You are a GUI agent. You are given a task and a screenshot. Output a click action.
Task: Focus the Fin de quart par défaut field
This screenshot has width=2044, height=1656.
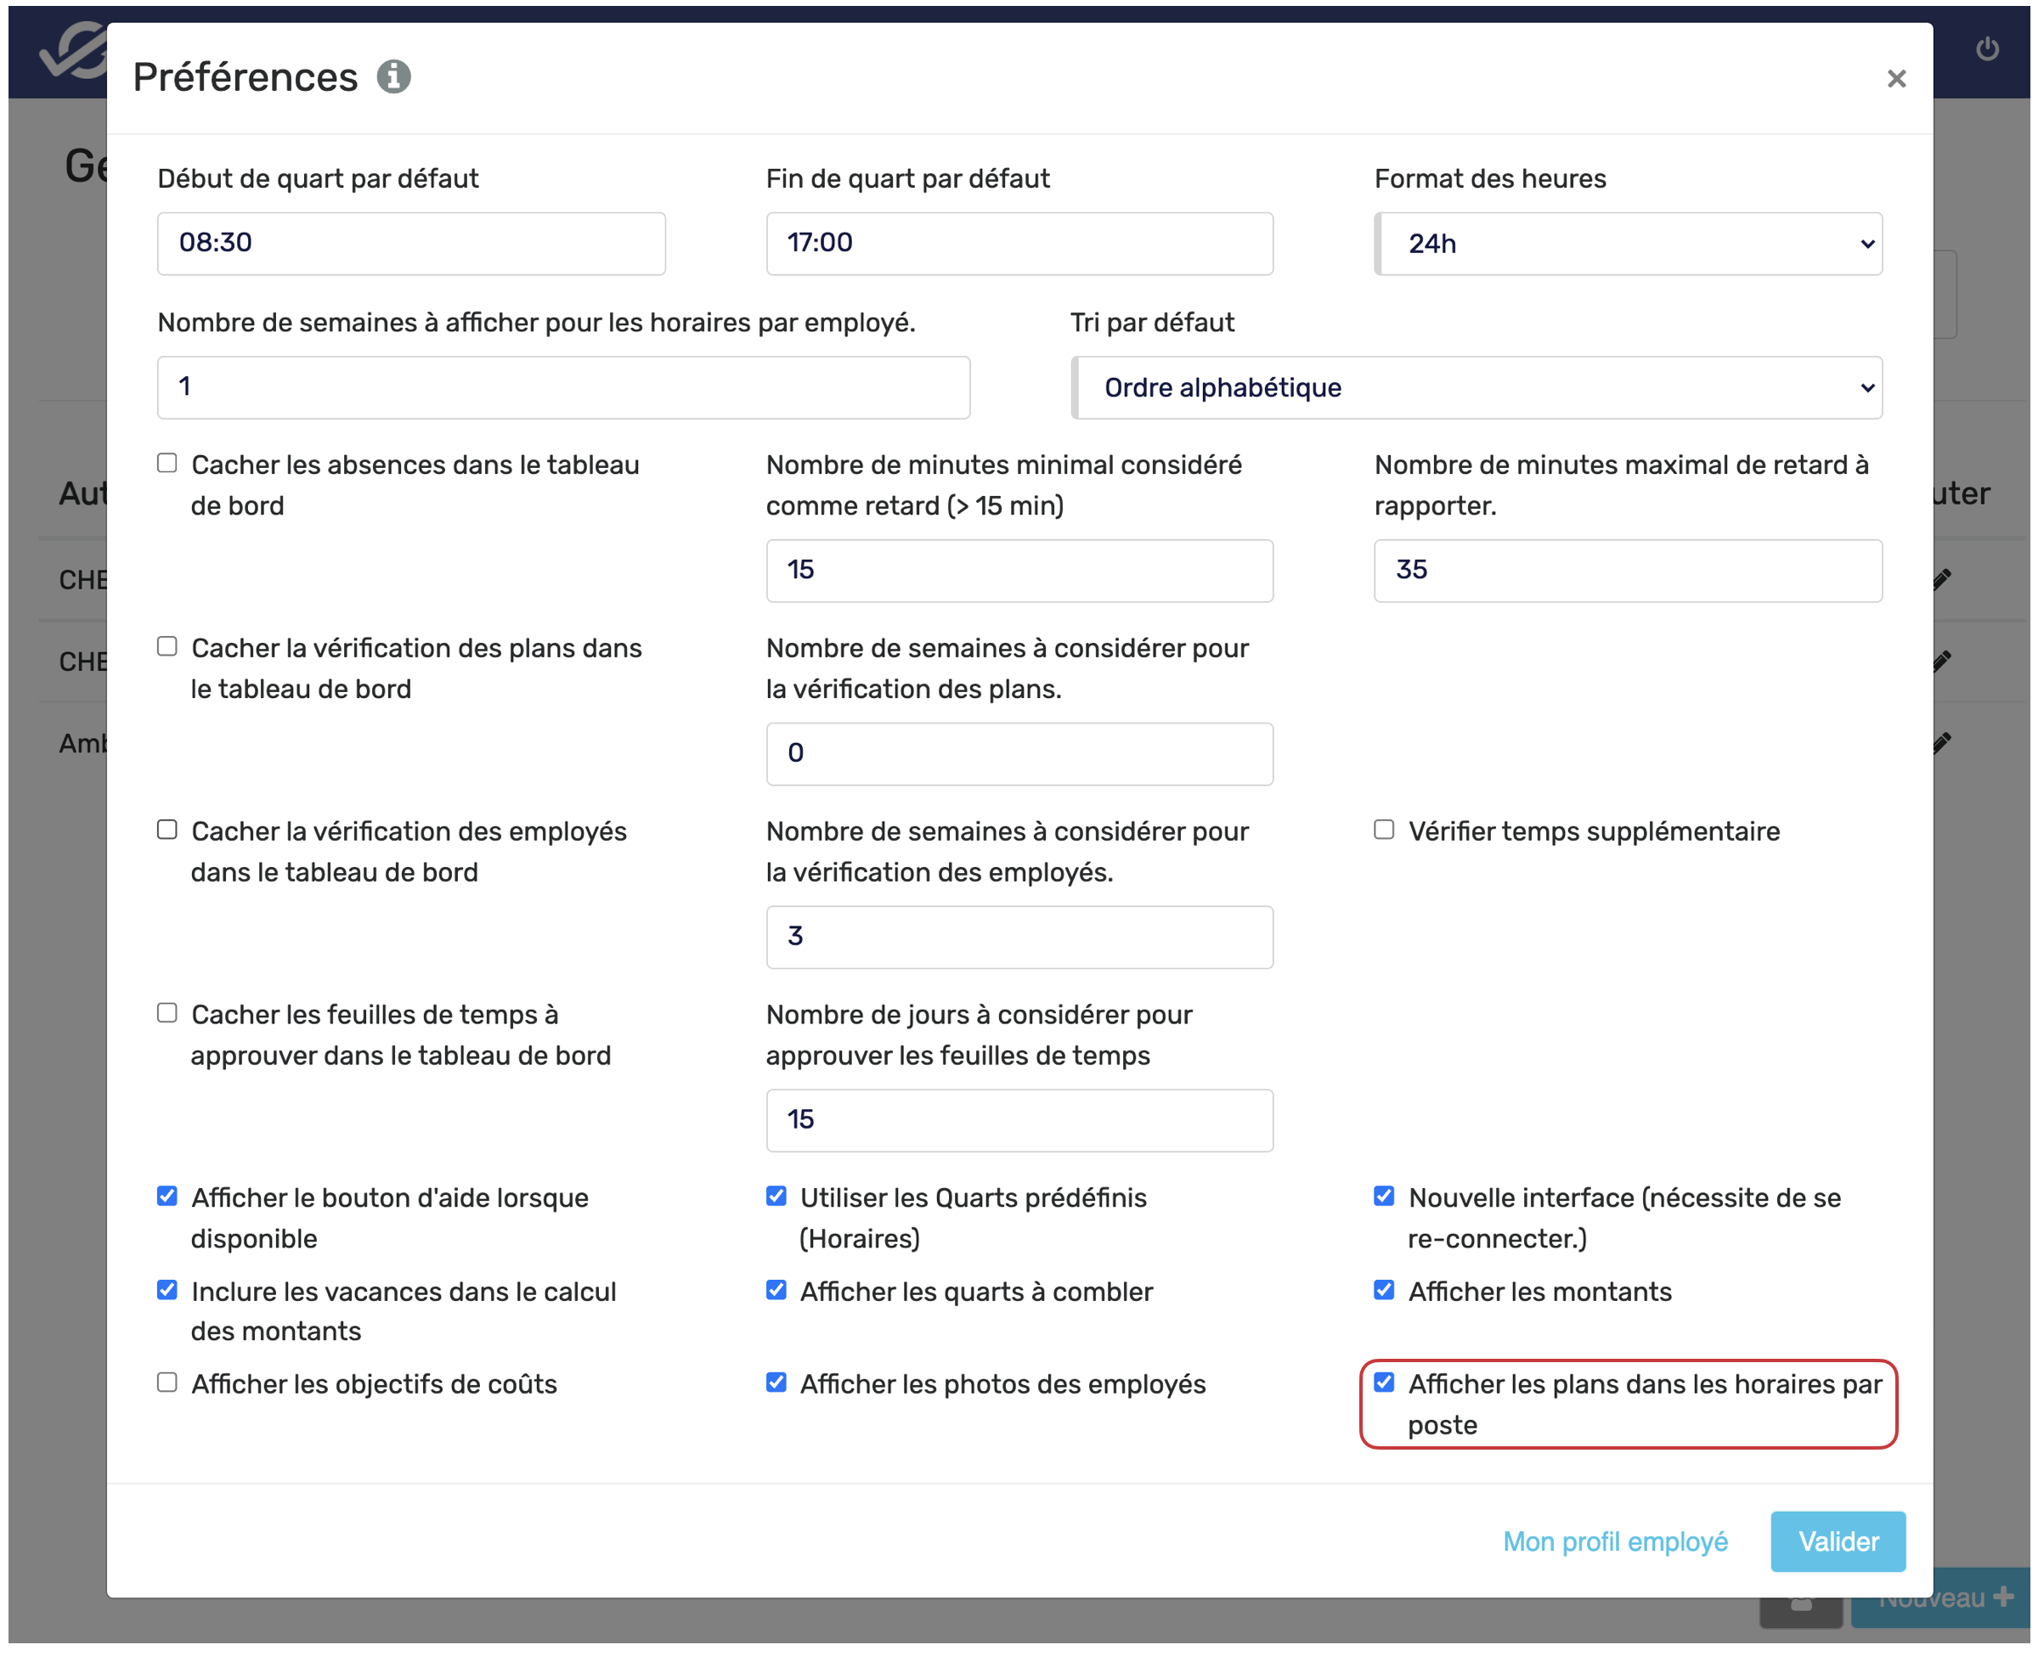[x=1019, y=245]
